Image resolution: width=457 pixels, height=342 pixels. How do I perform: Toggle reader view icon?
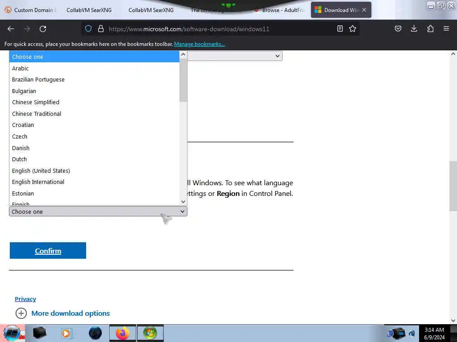pyautogui.click(x=340, y=28)
